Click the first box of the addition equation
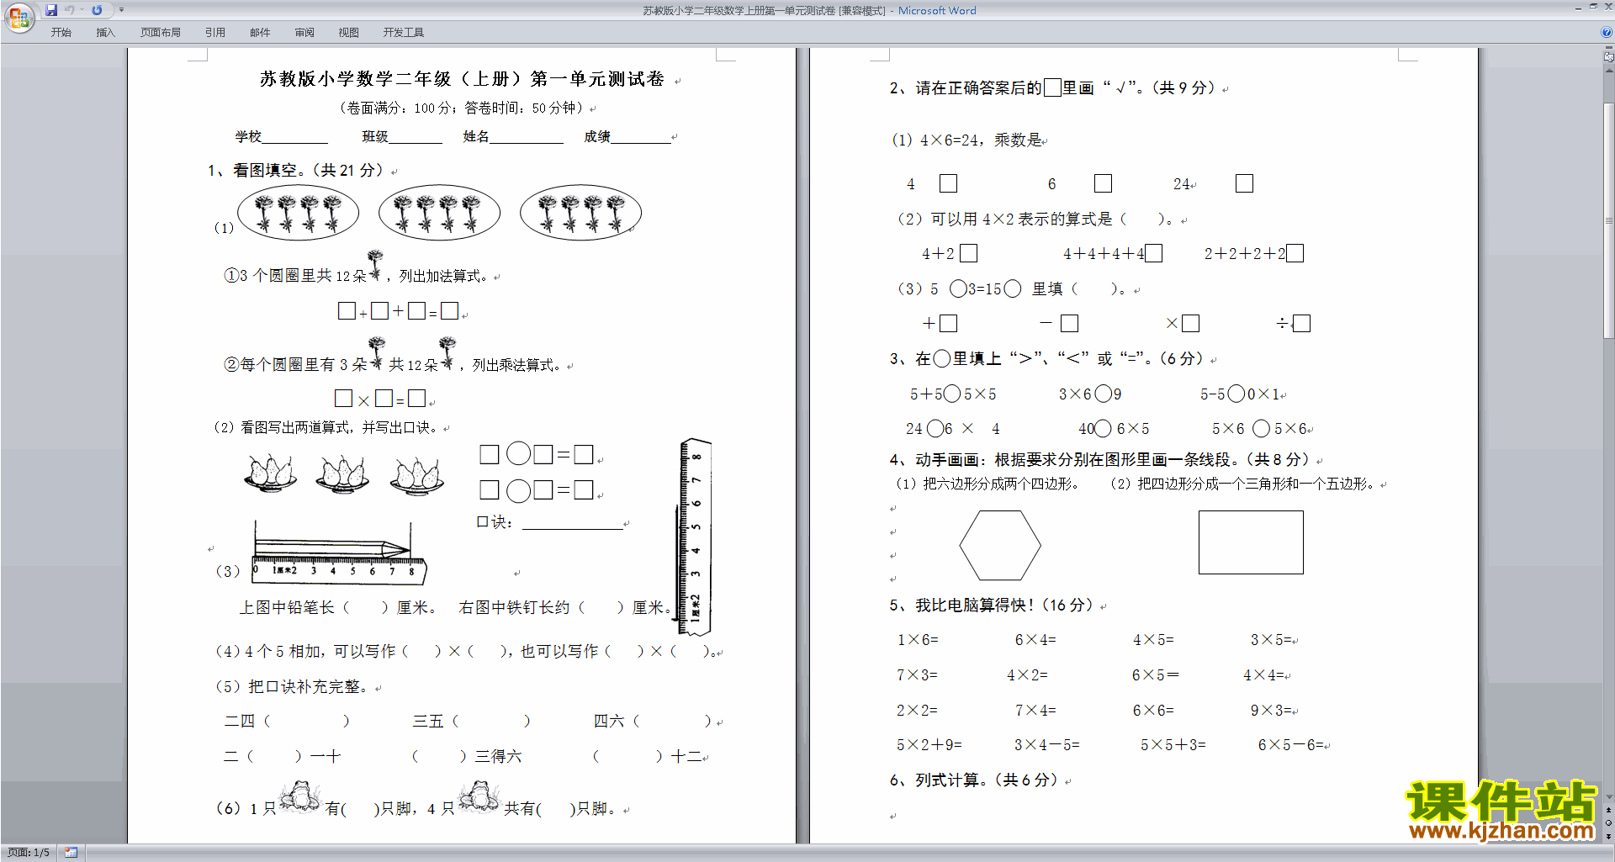 pyautogui.click(x=346, y=311)
